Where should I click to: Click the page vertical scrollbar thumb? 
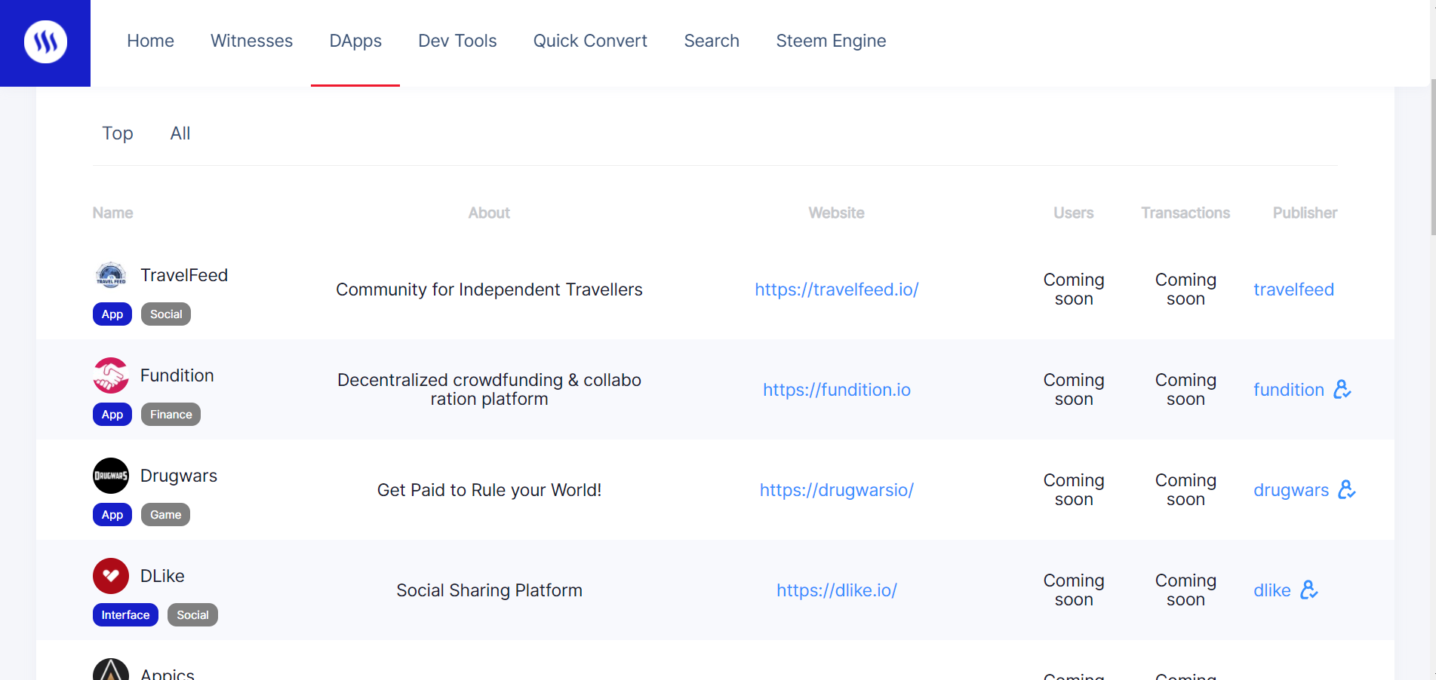coord(1433,157)
